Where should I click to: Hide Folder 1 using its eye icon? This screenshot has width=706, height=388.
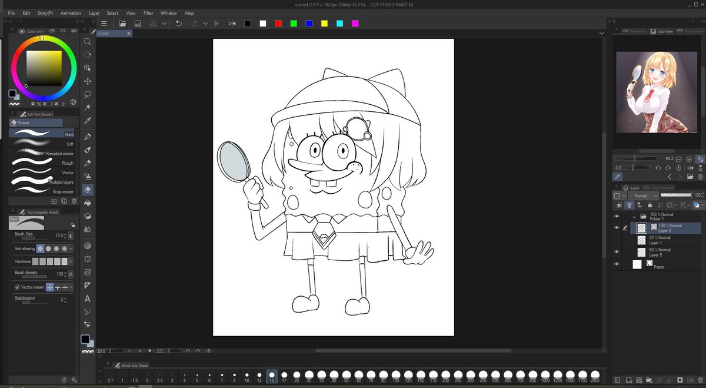click(x=617, y=216)
